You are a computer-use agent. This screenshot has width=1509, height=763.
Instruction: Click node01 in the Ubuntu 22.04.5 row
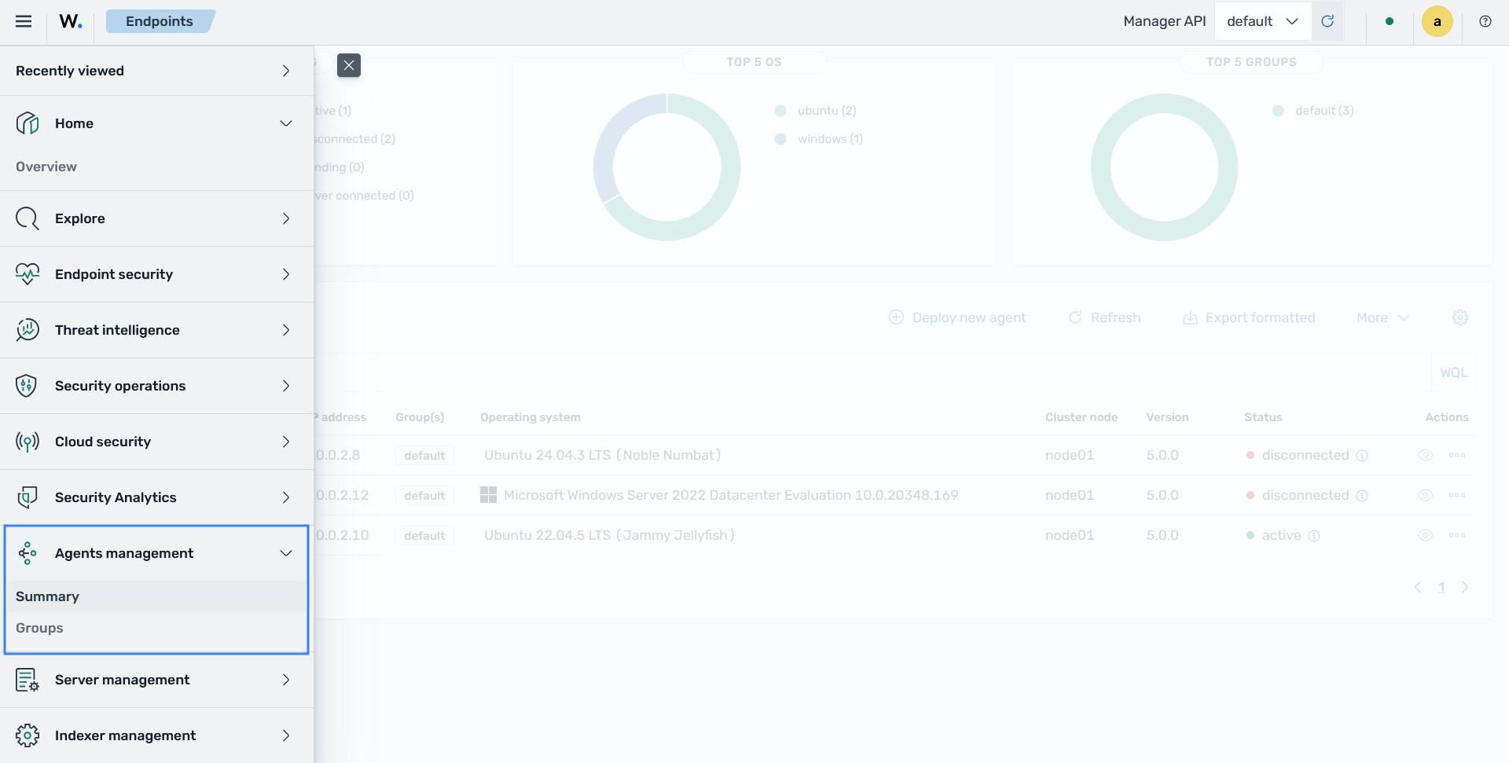(x=1070, y=535)
